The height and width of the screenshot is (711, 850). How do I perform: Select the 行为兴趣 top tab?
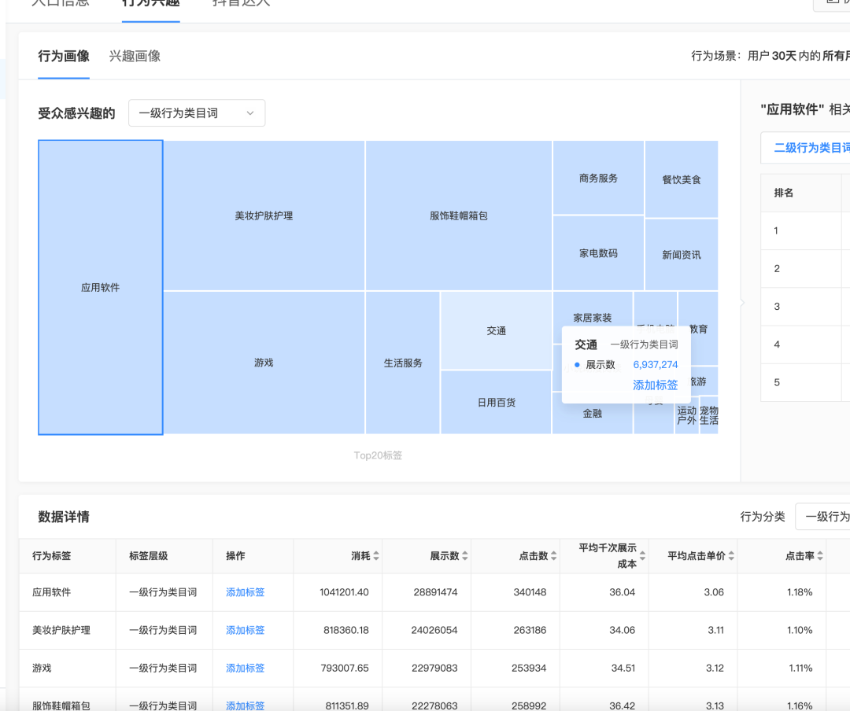[x=150, y=3]
